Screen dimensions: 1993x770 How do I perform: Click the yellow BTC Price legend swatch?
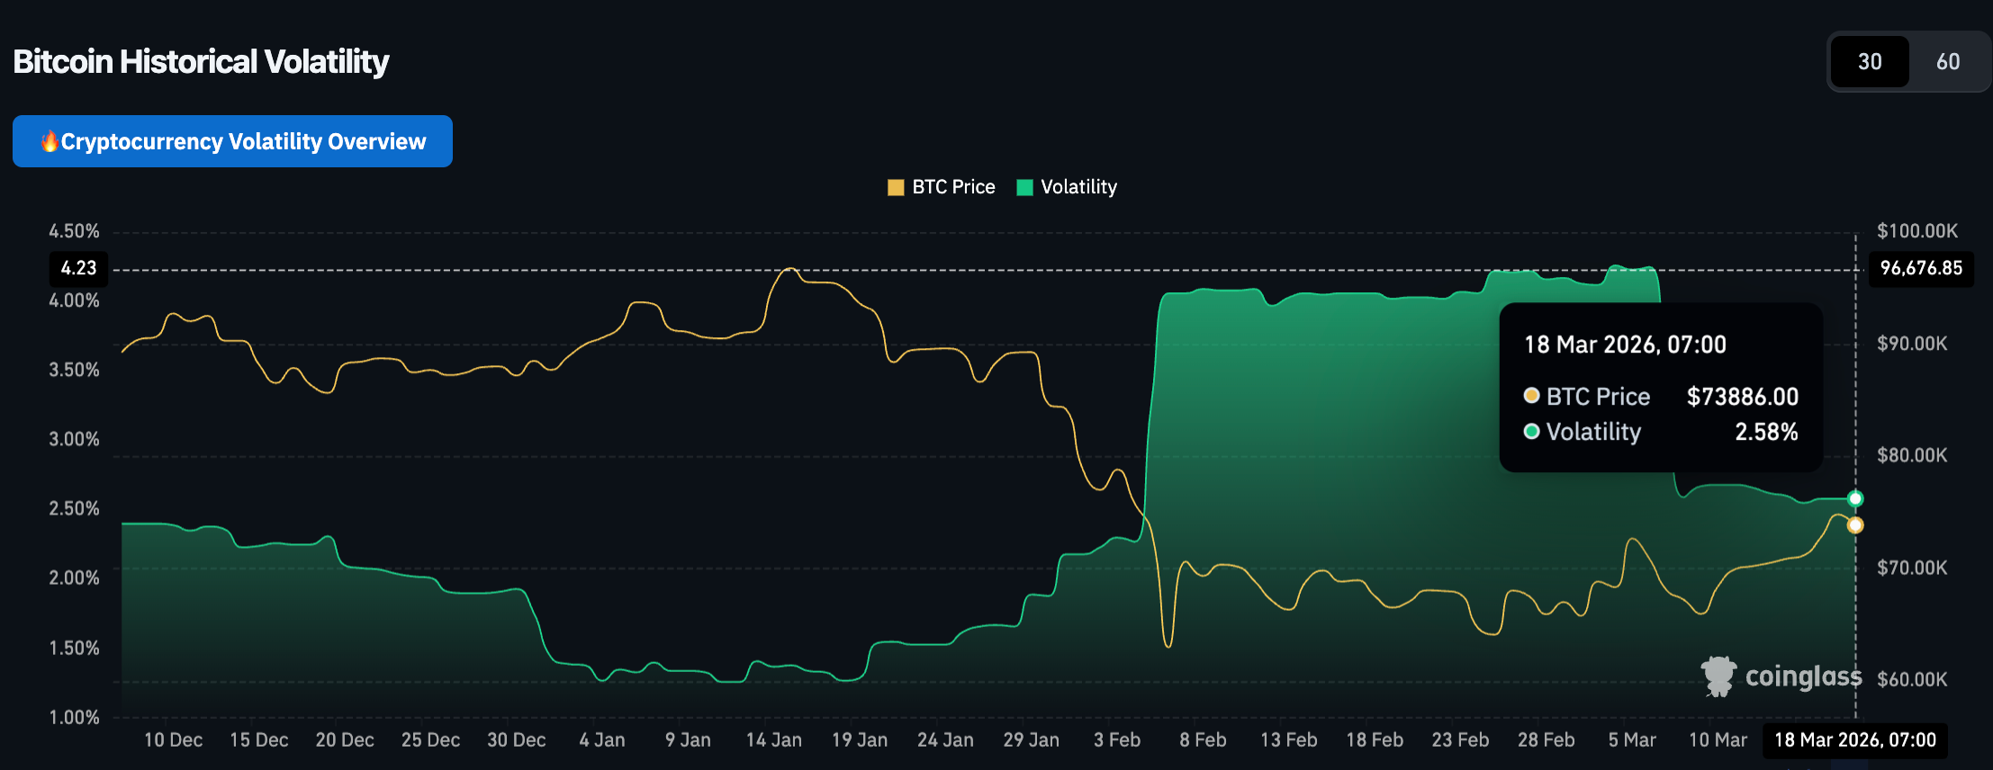pos(896,187)
